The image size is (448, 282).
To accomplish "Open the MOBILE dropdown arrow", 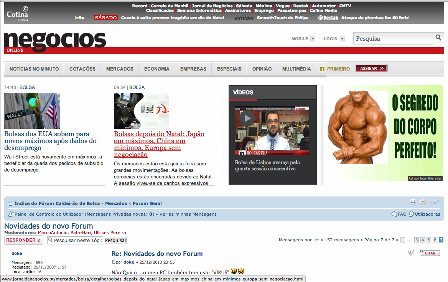I will tap(313, 39).
